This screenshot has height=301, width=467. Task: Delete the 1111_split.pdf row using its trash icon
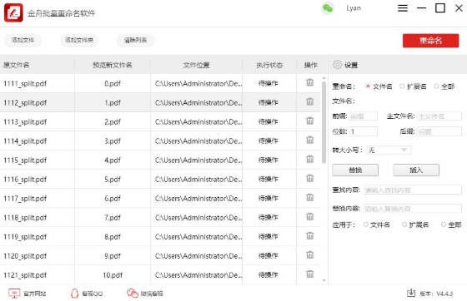309,82
